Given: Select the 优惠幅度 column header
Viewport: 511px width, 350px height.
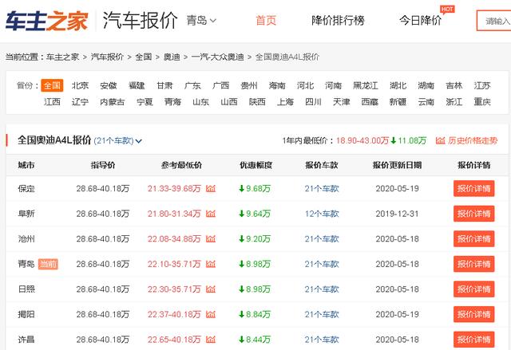Looking at the screenshot, I should (x=255, y=165).
